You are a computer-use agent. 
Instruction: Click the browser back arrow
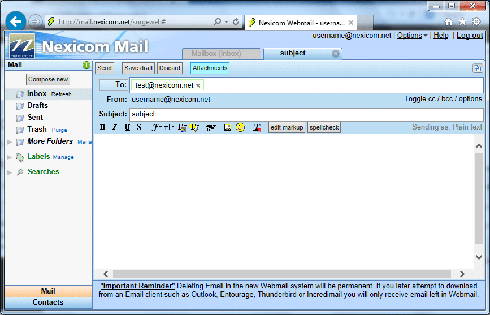point(16,21)
